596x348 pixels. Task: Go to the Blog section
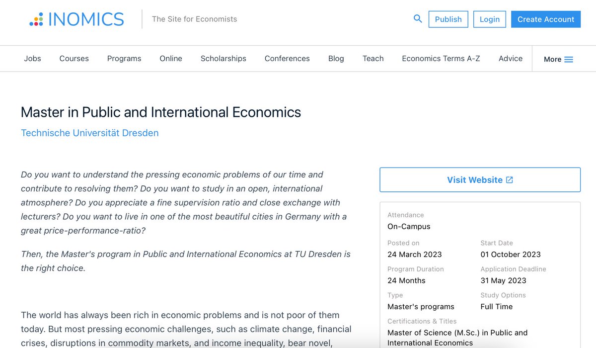(336, 59)
